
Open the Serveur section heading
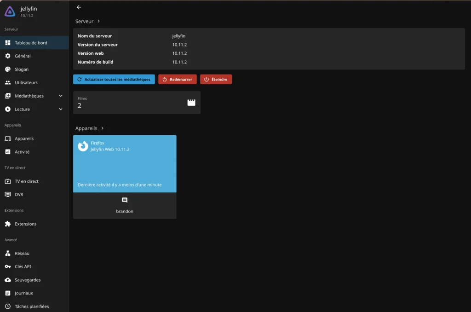point(87,21)
